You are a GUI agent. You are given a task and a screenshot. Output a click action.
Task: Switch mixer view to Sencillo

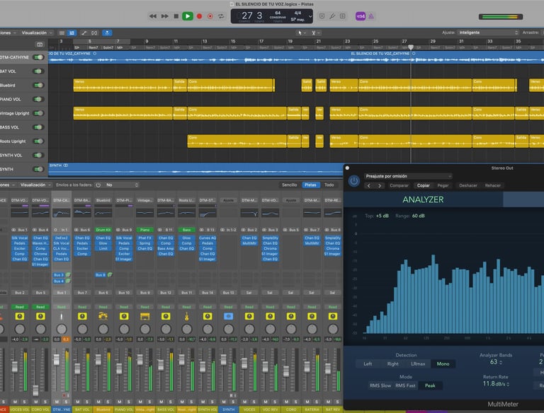point(289,185)
